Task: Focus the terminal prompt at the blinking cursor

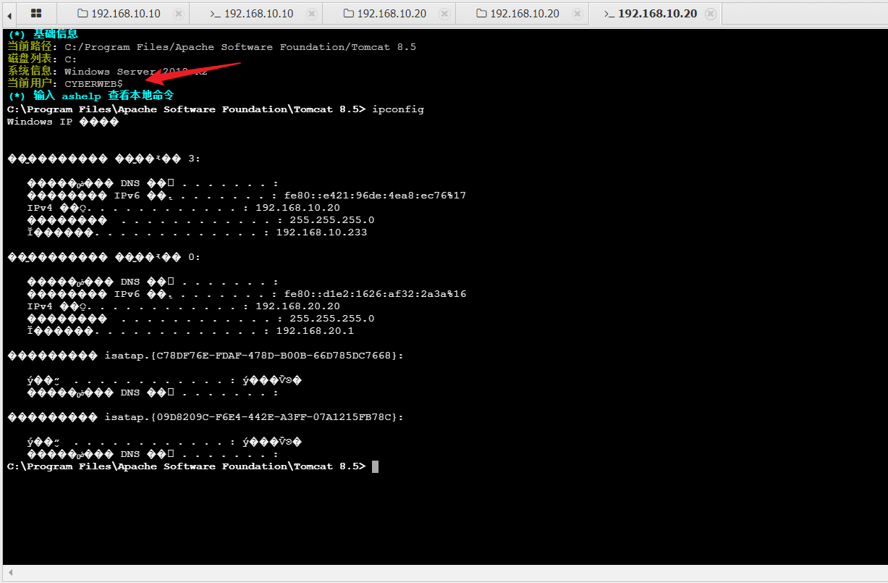Action: coord(375,466)
